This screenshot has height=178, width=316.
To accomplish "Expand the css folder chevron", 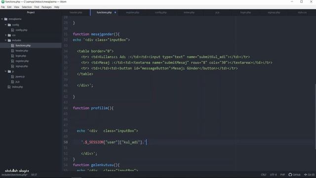I will pyautogui.click(x=5, y=35).
